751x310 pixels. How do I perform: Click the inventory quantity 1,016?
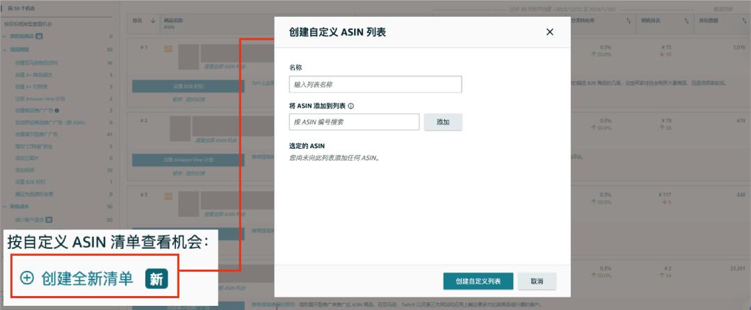pyautogui.click(x=739, y=47)
